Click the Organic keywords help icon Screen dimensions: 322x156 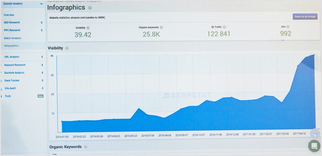click(162, 27)
